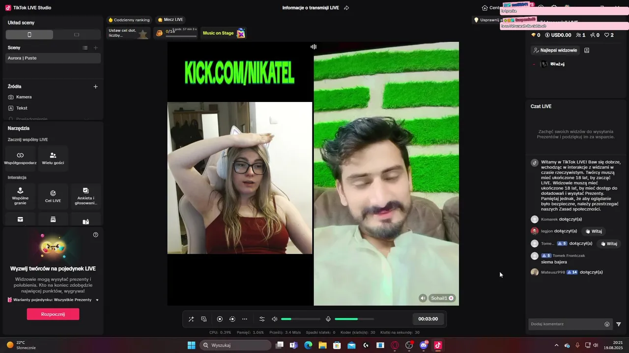
Task: Open the audio mixer settings sliders icon
Action: 262,319
